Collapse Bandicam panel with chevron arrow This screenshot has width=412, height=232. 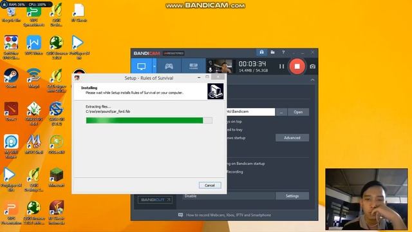click(x=312, y=80)
